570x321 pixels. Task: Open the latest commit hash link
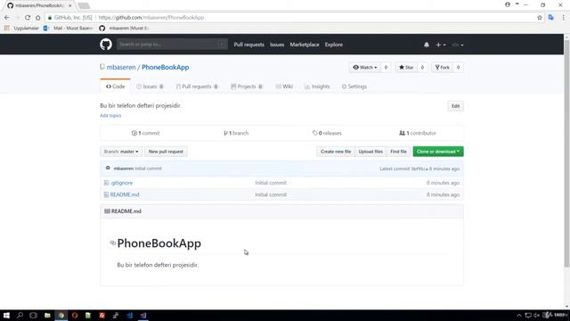419,169
